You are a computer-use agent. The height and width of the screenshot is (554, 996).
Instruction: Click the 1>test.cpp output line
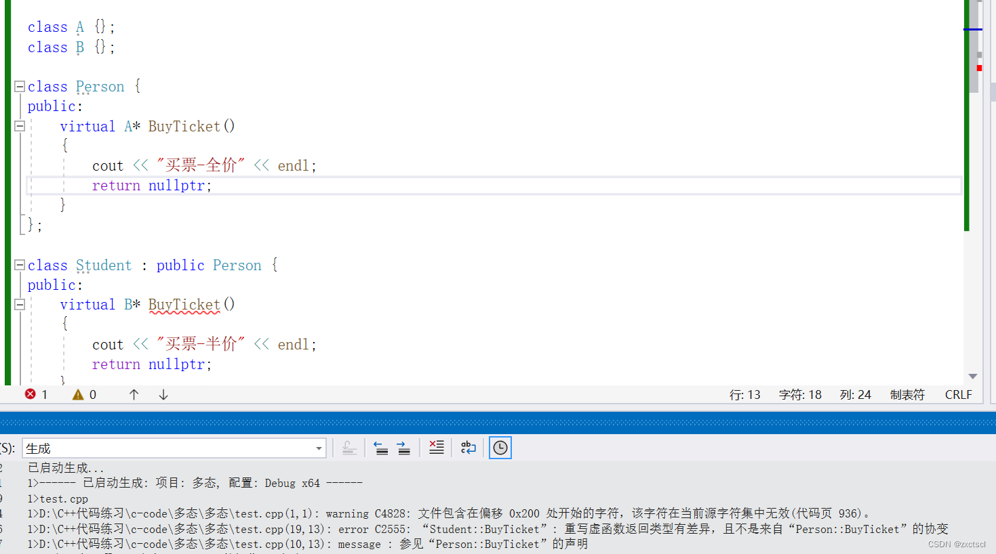[58, 498]
